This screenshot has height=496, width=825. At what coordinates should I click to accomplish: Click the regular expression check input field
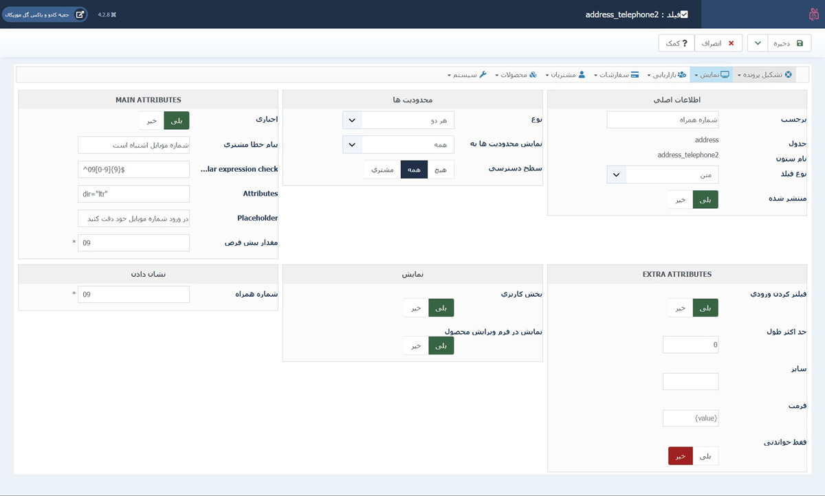click(x=133, y=169)
